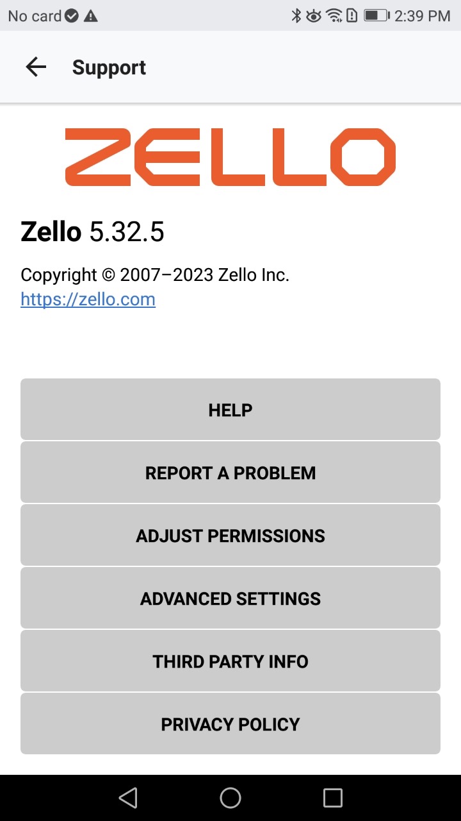
Task: Select REPORT A PROBLEM
Action: 230,472
